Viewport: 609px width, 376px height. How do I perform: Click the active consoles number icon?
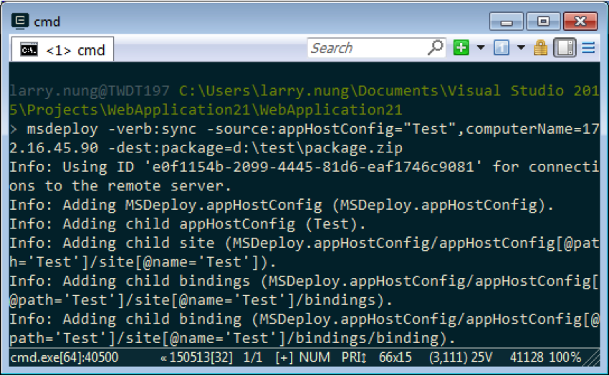click(502, 48)
